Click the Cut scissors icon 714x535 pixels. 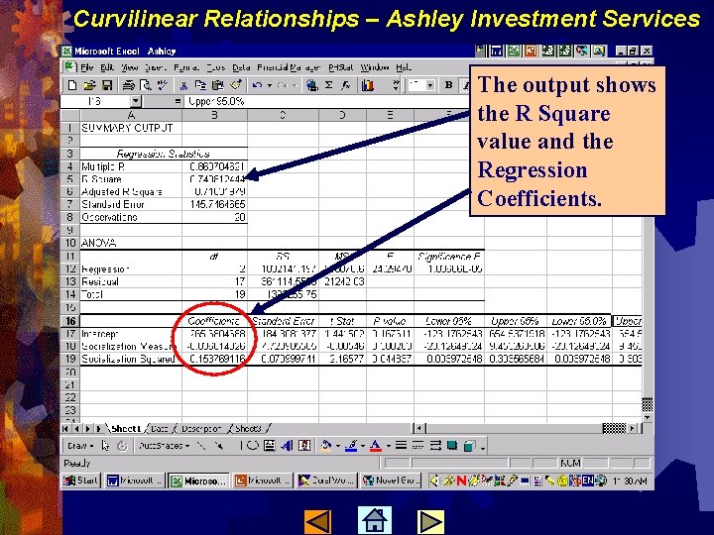point(184,85)
